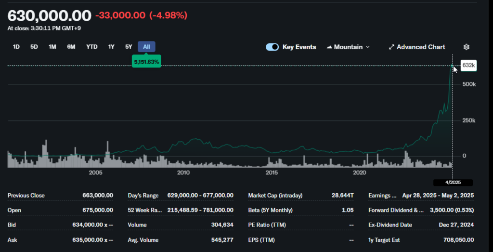Click the Earnings date label
493x252 pixels.
click(x=383, y=196)
